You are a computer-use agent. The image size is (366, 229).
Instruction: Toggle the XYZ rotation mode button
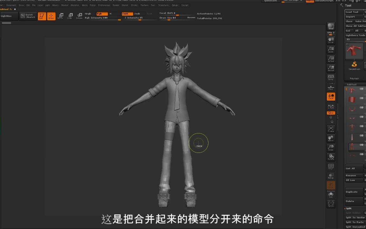[x=331, y=113]
